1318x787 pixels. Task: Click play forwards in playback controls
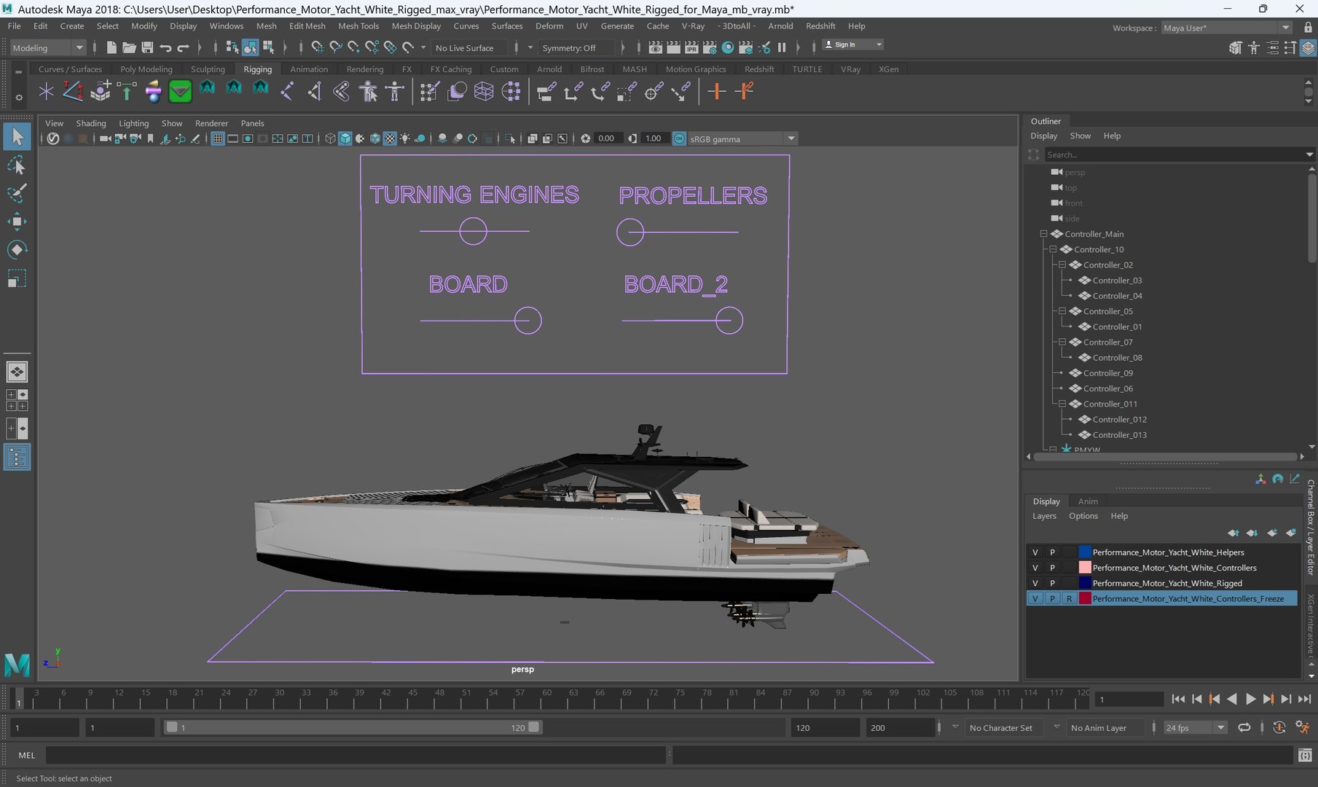point(1250,699)
